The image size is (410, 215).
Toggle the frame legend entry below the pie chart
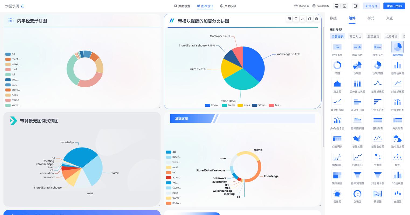click(228, 105)
